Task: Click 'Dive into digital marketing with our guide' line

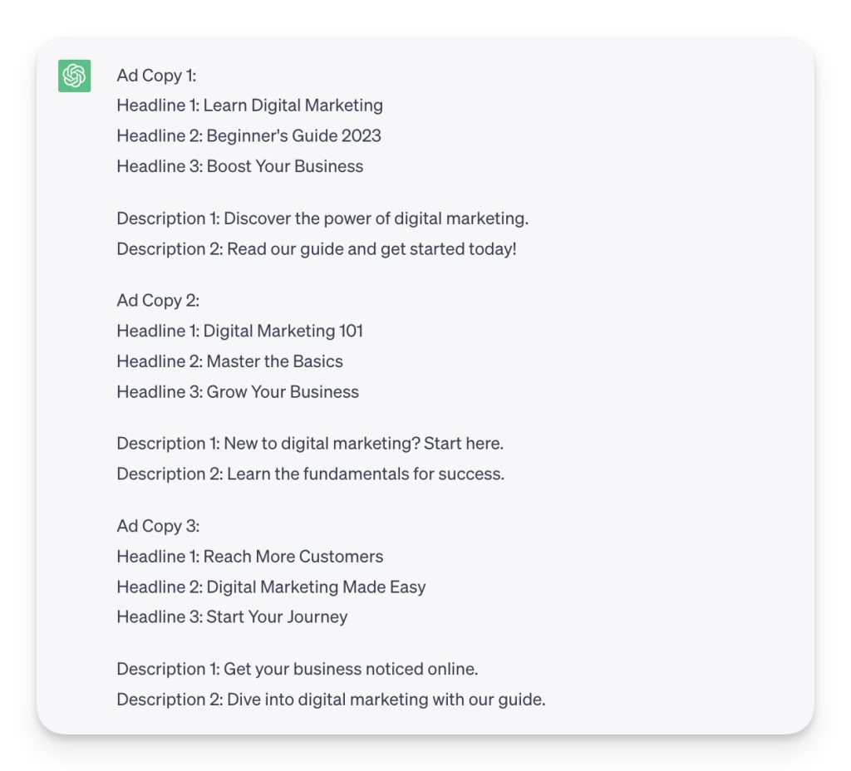Action: coord(331,700)
